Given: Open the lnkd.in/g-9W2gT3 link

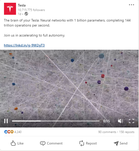Looking at the screenshot, I should (x=24, y=45).
